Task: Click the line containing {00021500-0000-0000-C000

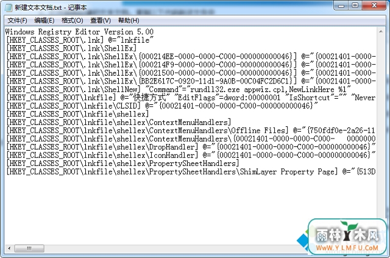Action: [x=191, y=73]
